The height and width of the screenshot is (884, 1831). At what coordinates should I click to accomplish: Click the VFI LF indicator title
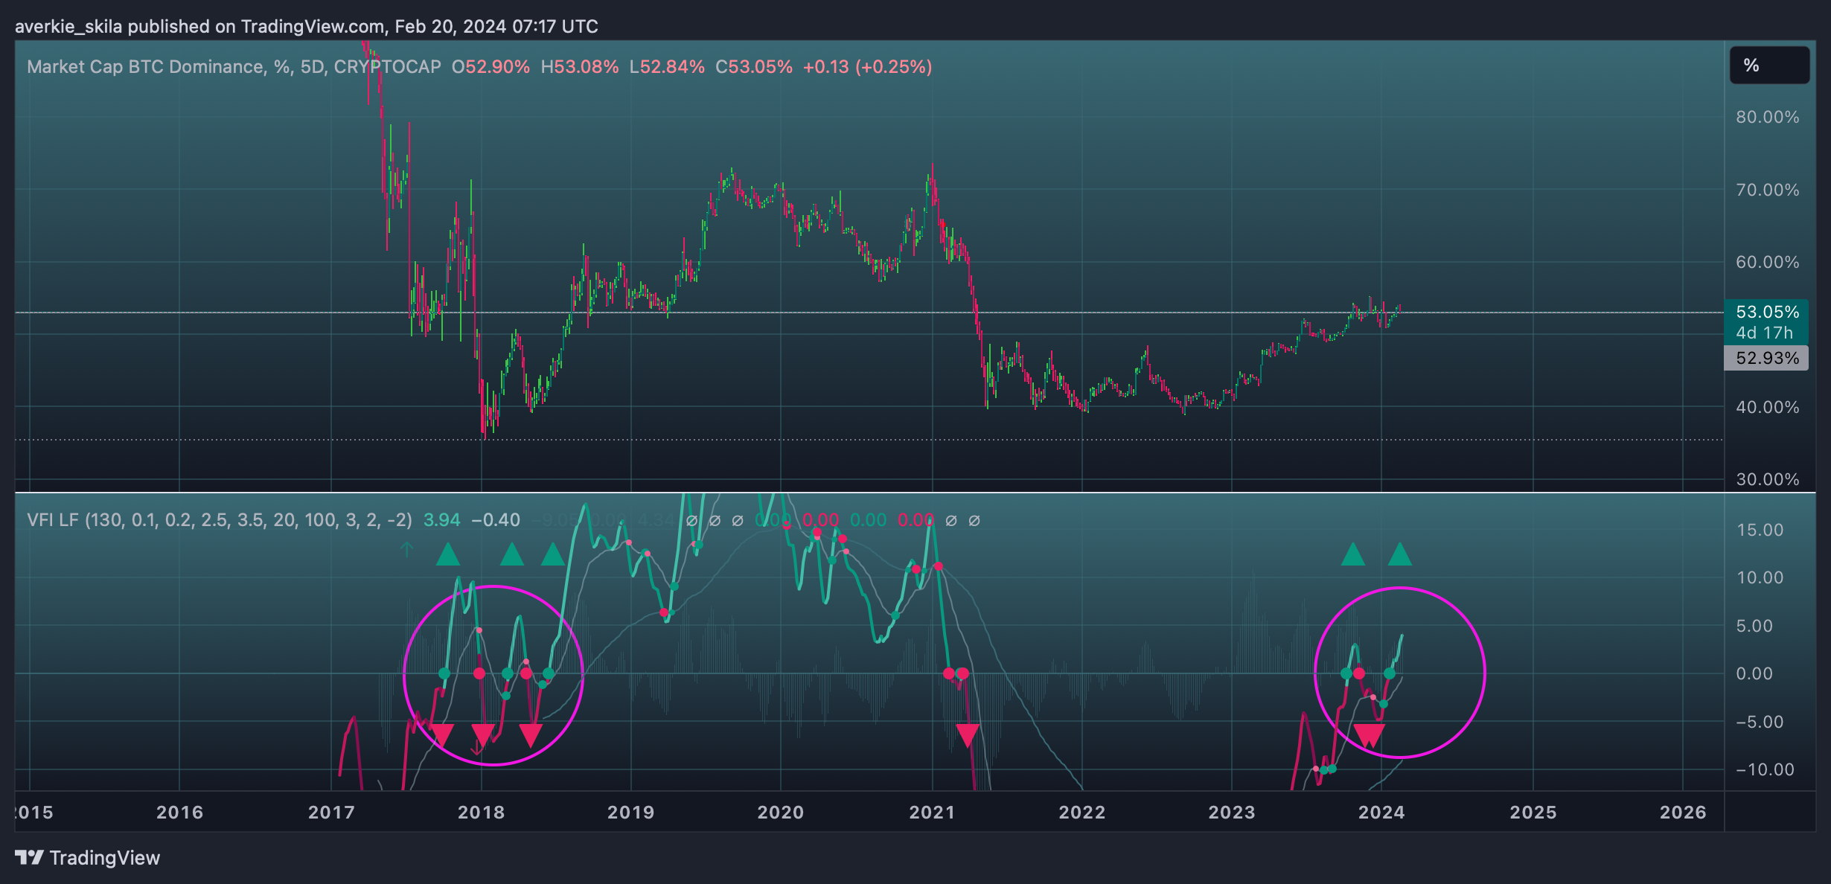click(220, 520)
